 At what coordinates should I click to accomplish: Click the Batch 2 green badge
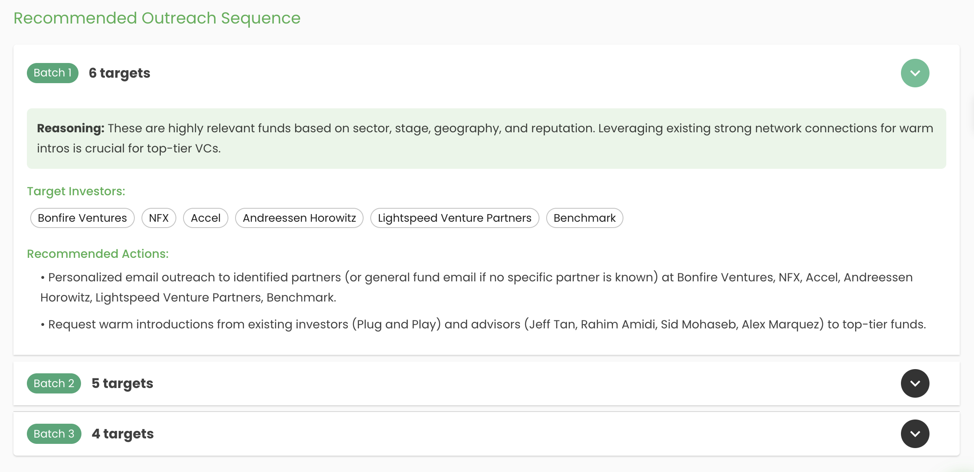pyautogui.click(x=54, y=383)
